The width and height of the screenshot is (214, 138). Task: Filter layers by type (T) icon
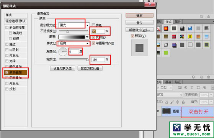coord(192,88)
